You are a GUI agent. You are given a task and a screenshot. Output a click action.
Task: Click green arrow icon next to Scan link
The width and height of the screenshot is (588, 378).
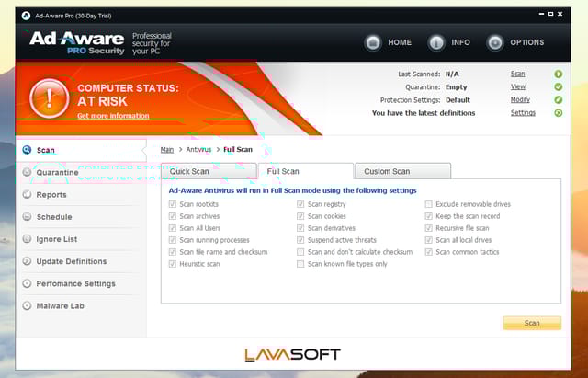(559, 74)
